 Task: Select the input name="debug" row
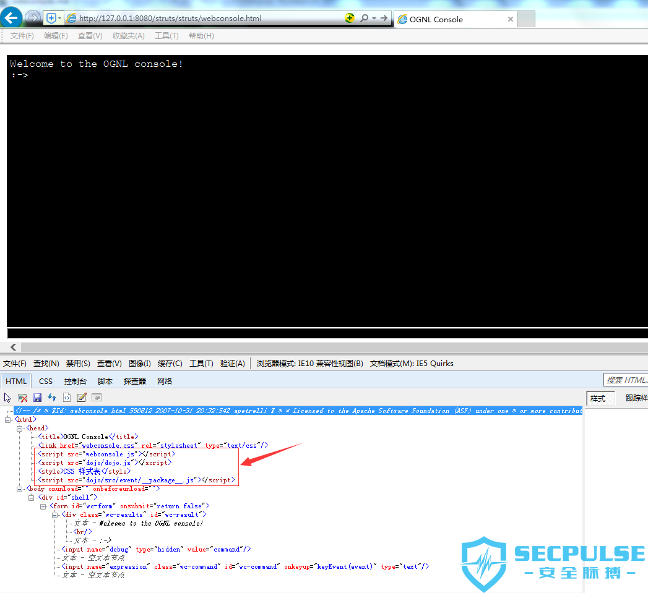point(156,550)
